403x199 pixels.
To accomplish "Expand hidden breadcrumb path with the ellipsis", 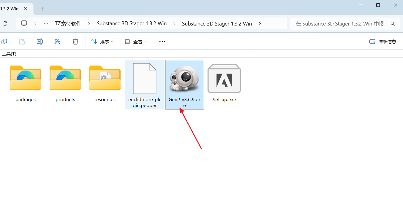I will tap(46, 23).
